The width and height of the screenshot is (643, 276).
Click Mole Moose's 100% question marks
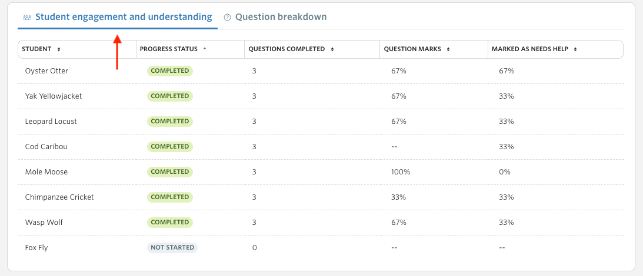click(x=401, y=172)
